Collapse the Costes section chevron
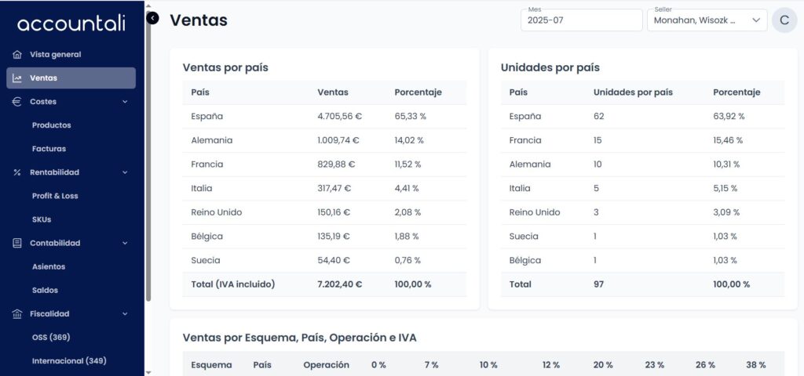Screen dimensions: 804x376 pos(125,102)
